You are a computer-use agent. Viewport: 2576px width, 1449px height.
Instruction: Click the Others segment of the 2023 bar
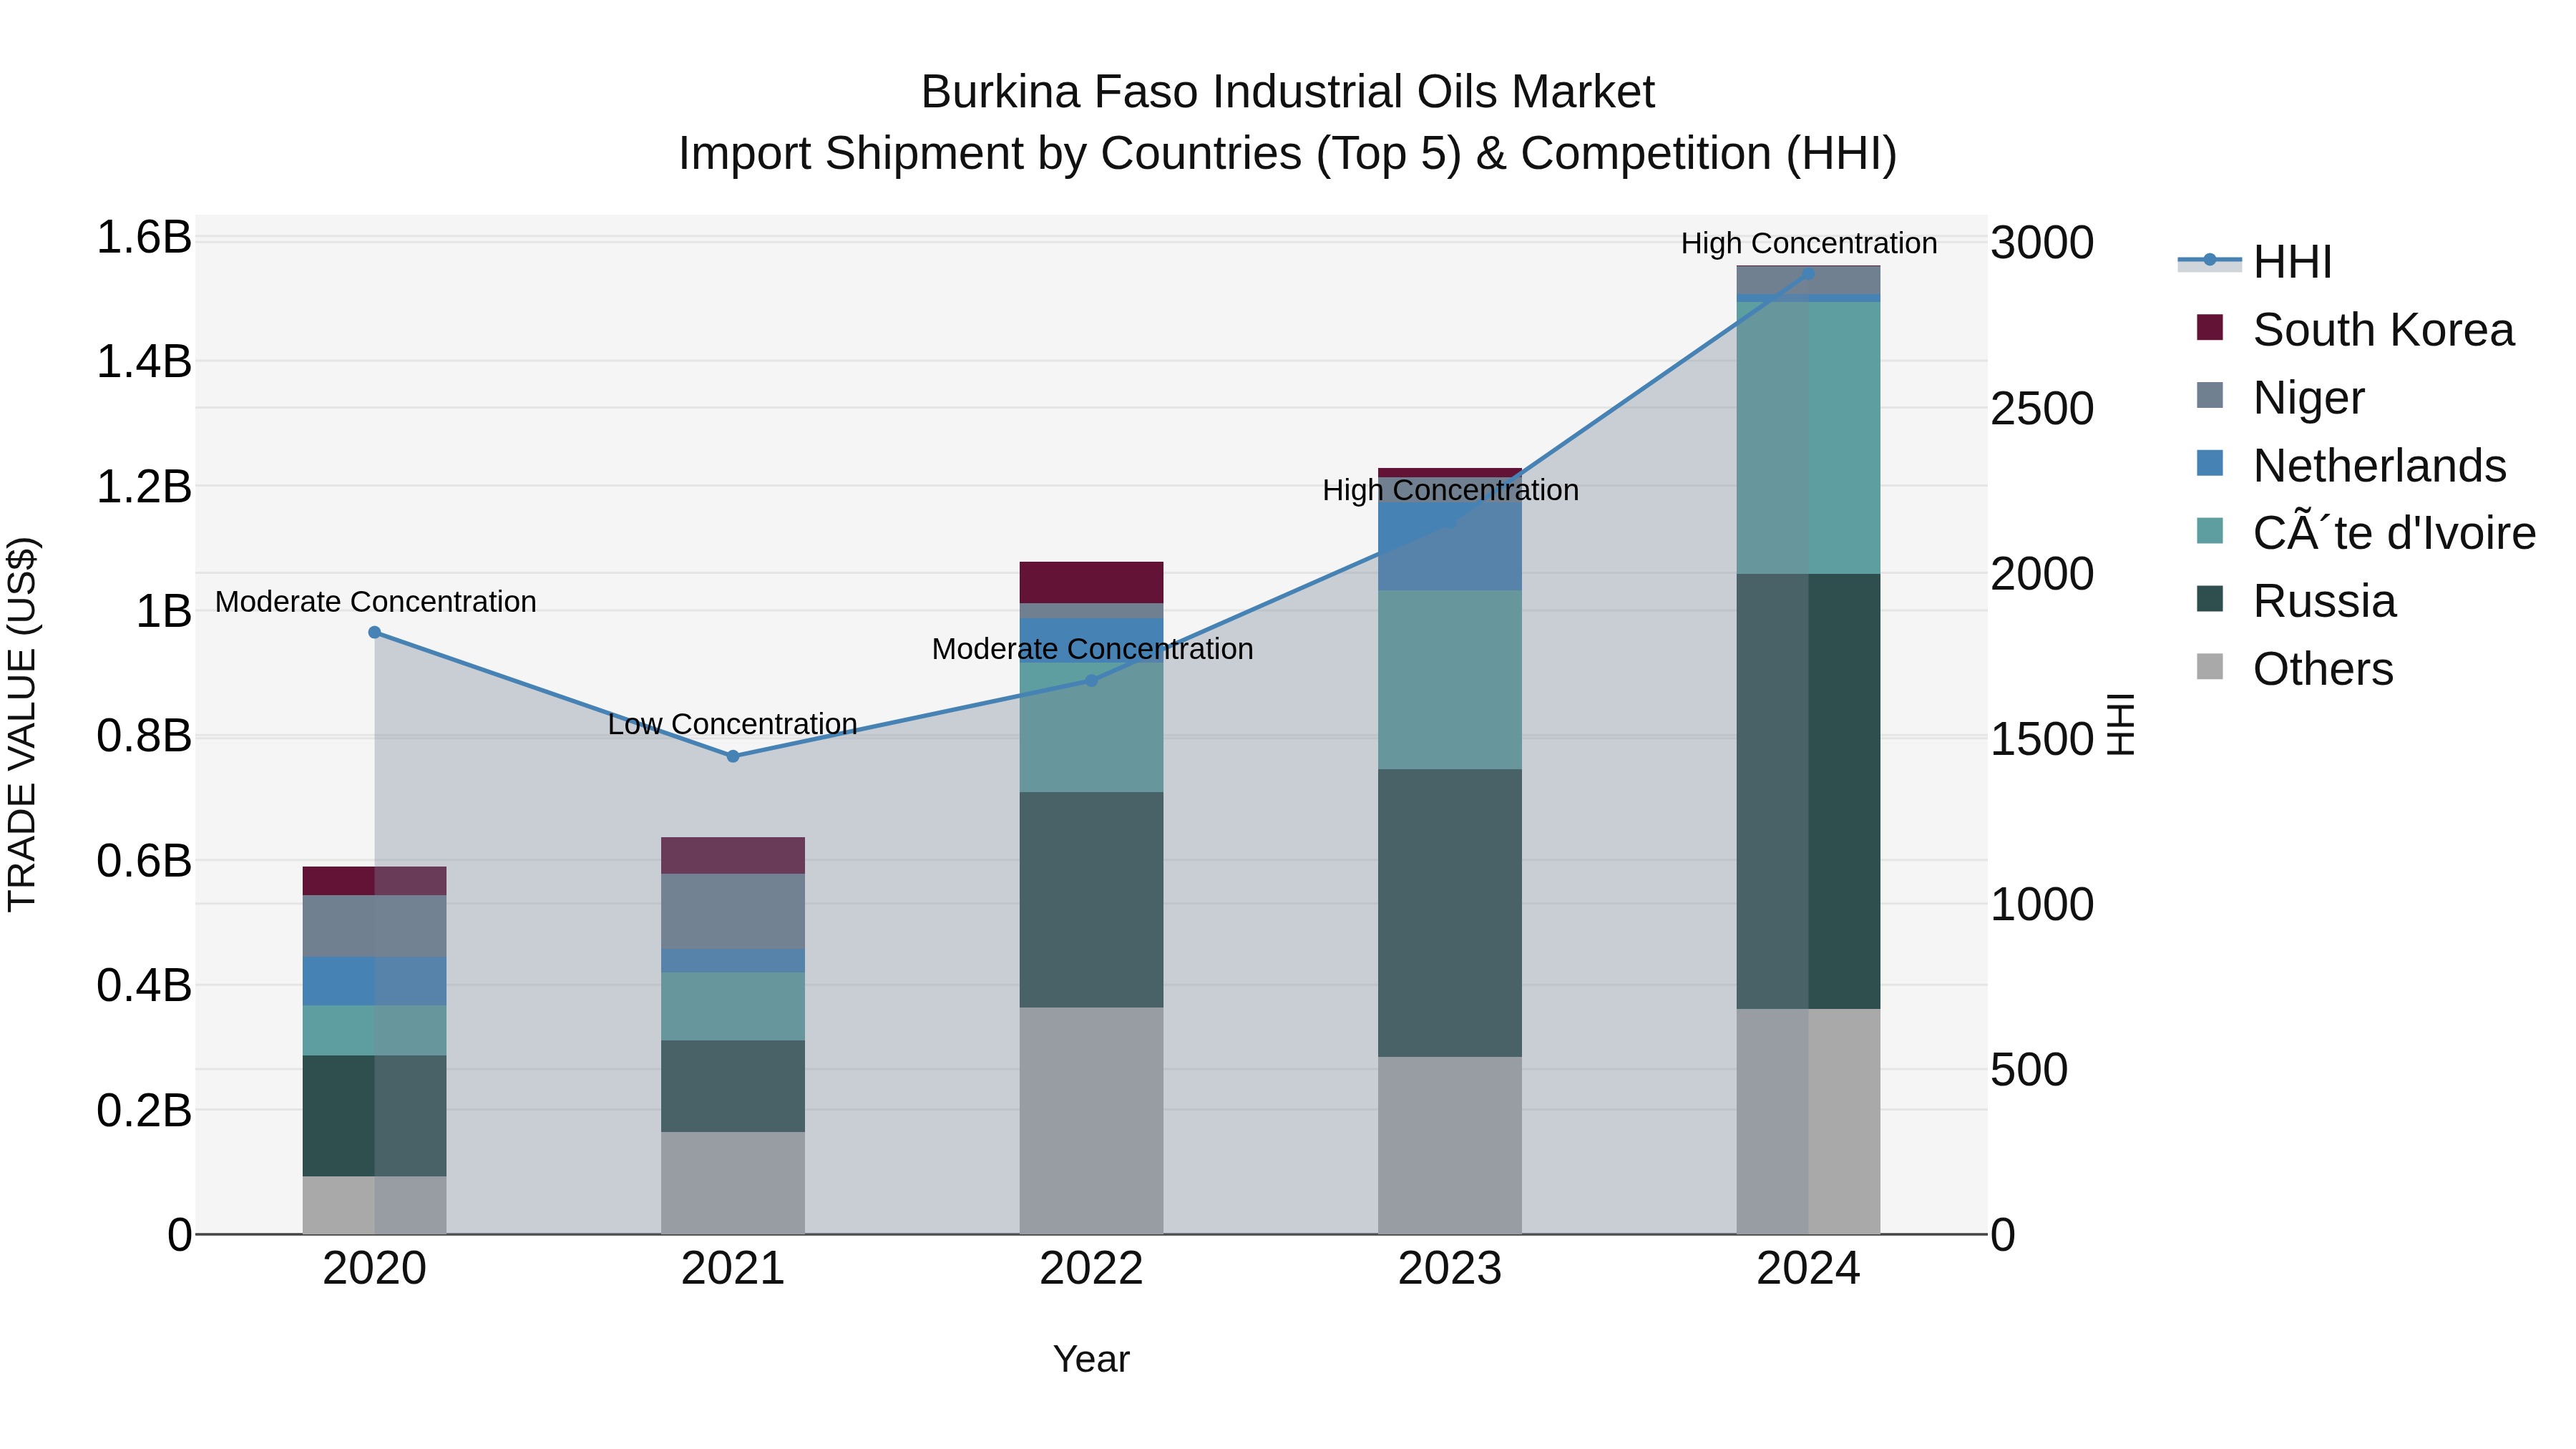point(1450,1145)
